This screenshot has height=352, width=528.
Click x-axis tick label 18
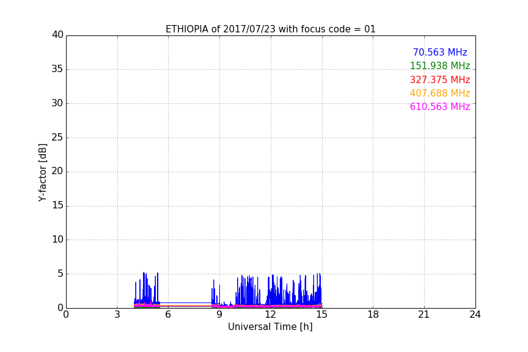point(373,315)
